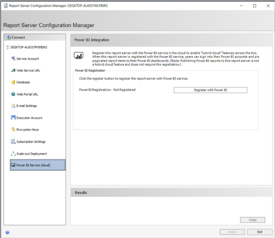
Task: Click the Power BI Integration heading
Action: [92, 40]
